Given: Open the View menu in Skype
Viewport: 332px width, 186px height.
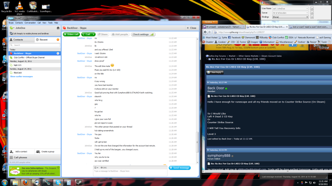Looking at the screenshot, I should coord(44,23).
